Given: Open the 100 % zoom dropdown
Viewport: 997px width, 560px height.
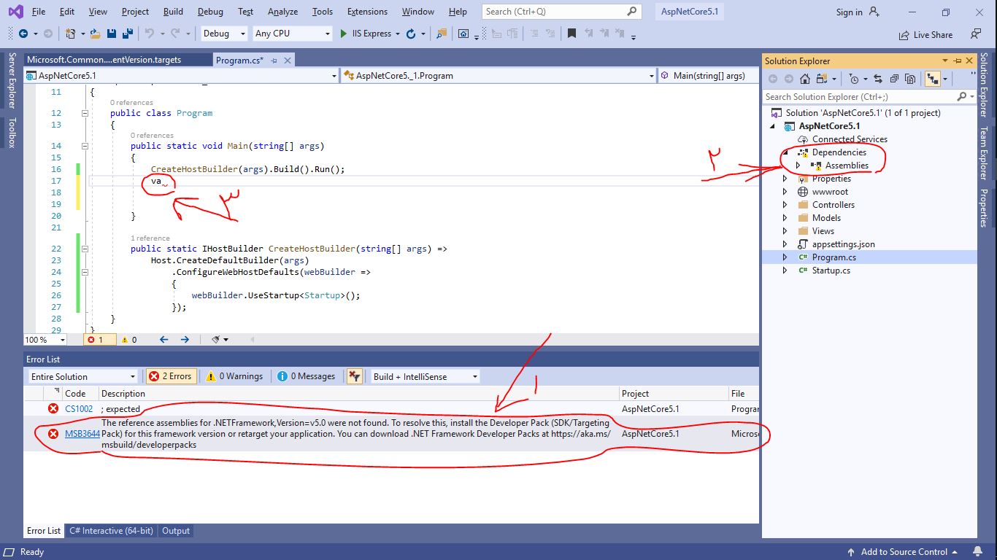Looking at the screenshot, I should tap(45, 339).
